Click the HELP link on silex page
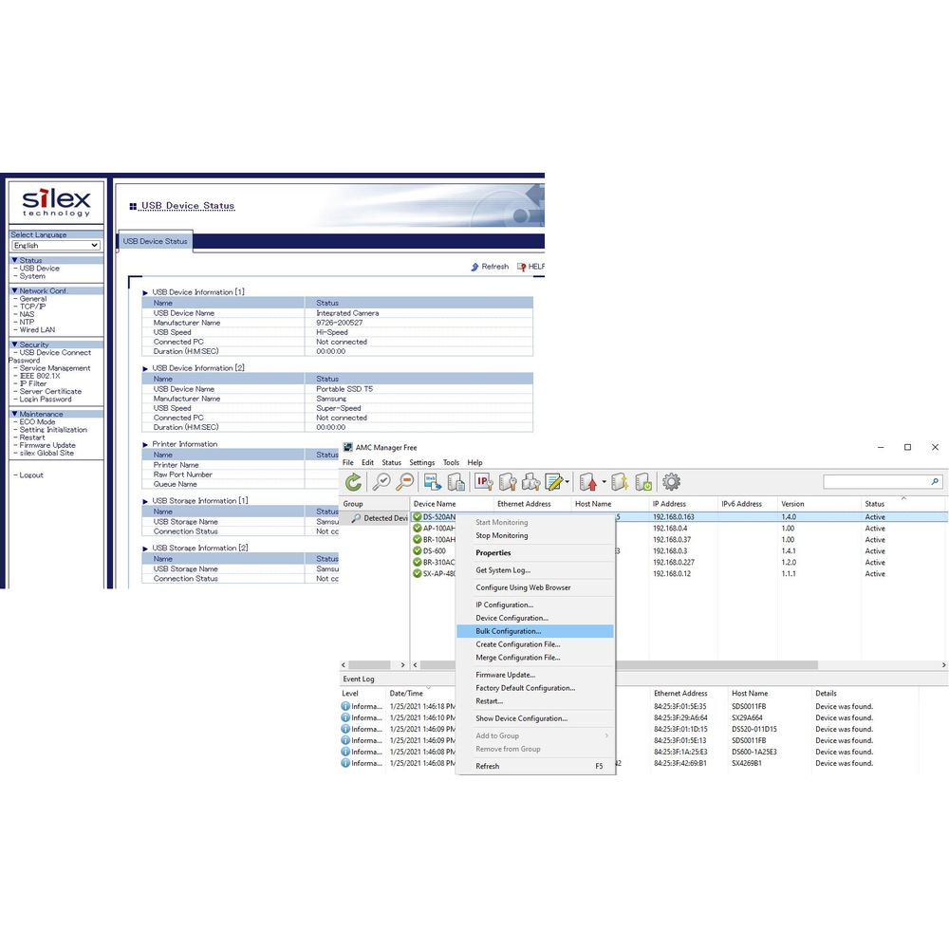 point(530,267)
